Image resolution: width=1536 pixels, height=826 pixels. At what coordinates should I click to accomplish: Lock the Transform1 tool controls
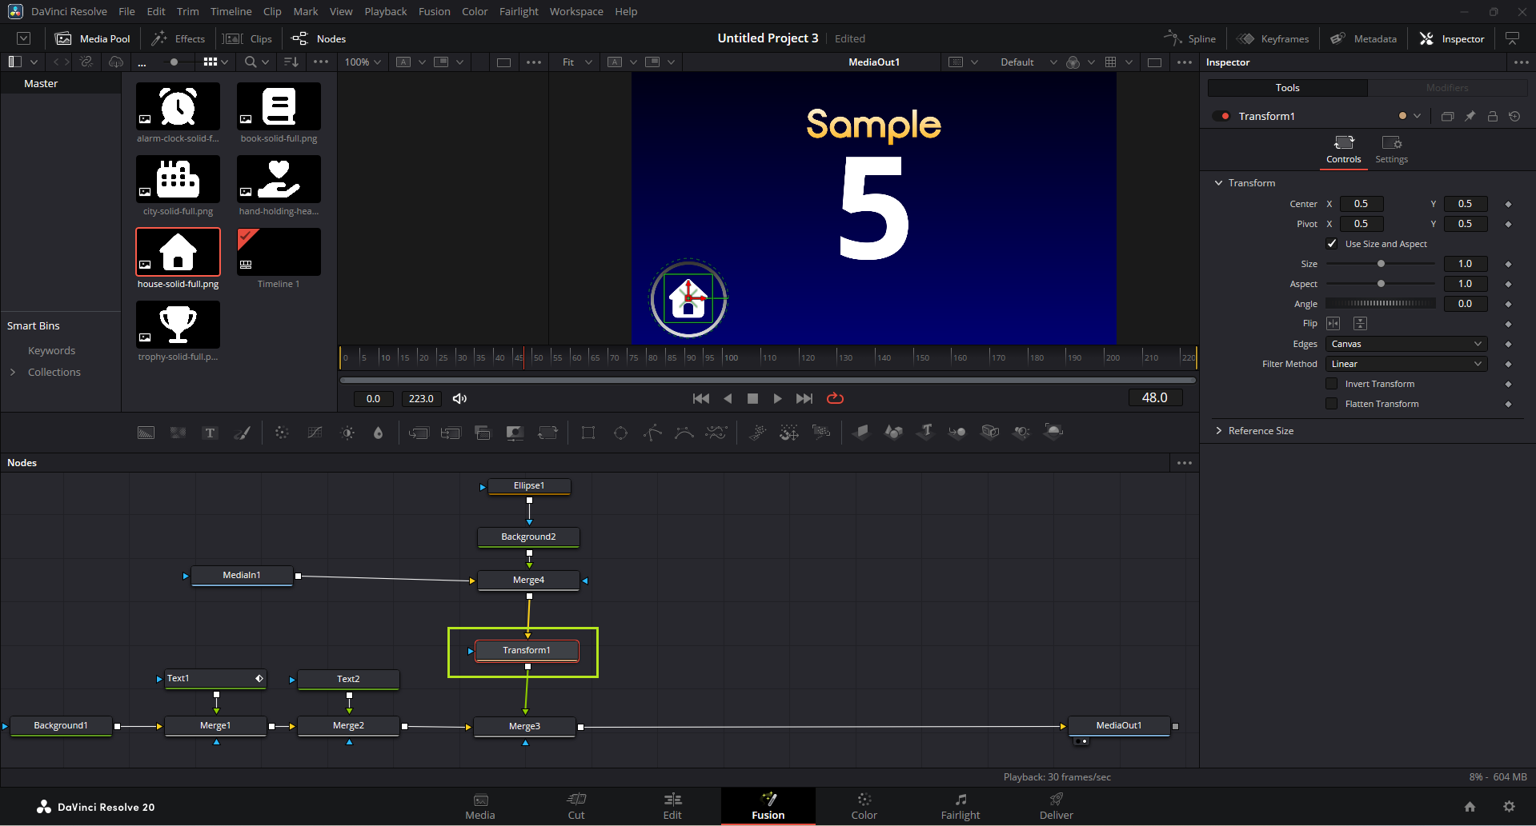pyautogui.click(x=1492, y=117)
